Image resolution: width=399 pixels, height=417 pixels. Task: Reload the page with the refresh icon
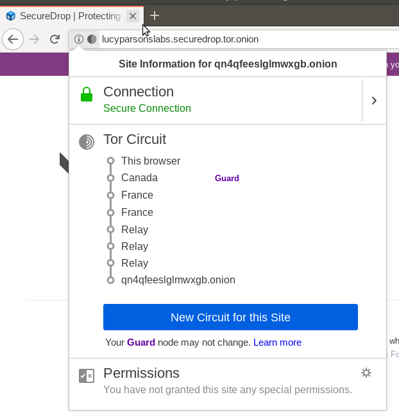coord(55,39)
